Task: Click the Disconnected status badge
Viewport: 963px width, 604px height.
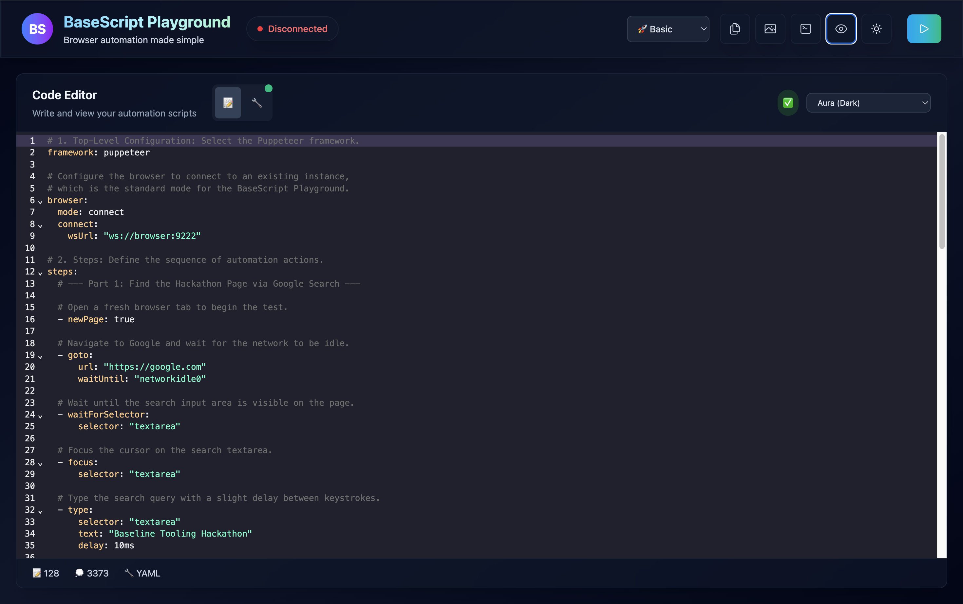Action: [x=292, y=29]
